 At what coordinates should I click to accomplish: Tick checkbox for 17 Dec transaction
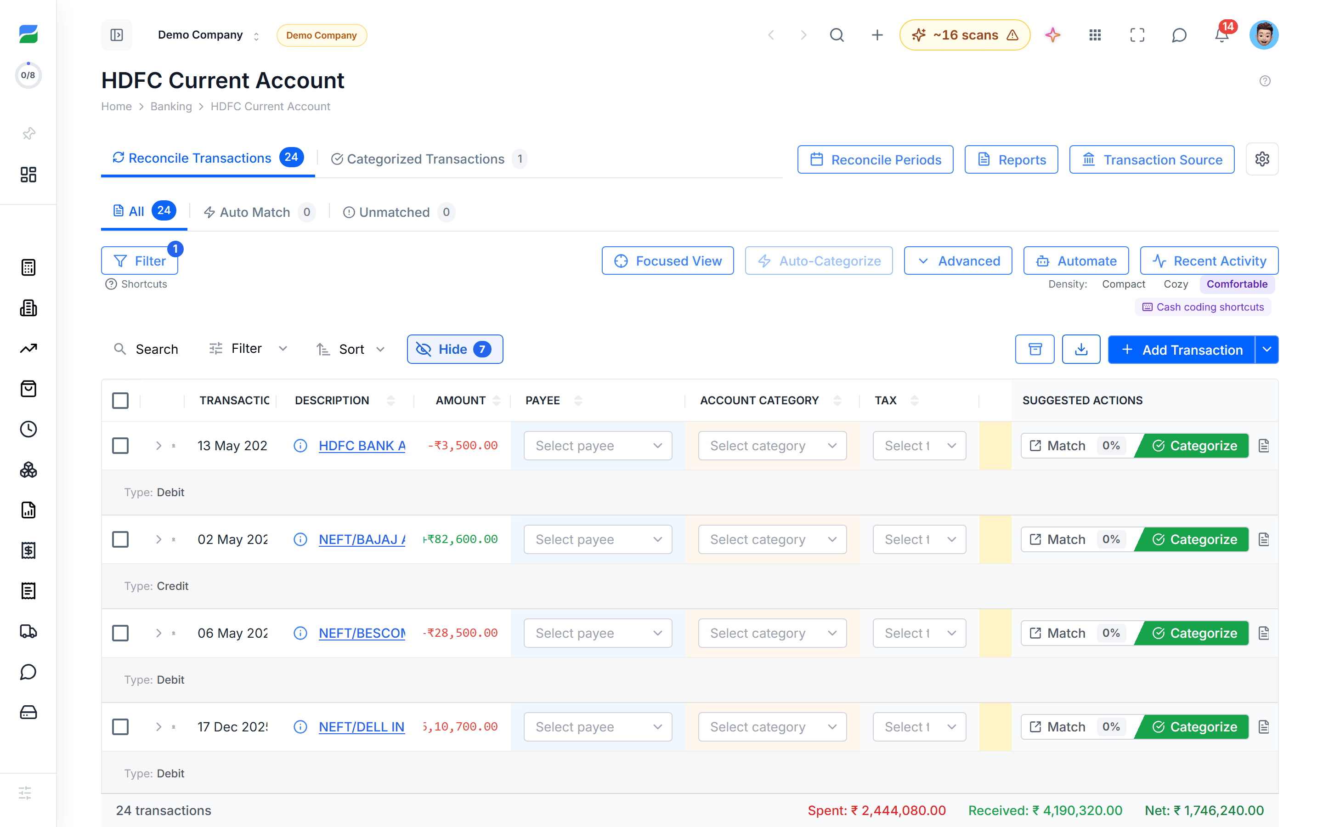[x=120, y=727]
